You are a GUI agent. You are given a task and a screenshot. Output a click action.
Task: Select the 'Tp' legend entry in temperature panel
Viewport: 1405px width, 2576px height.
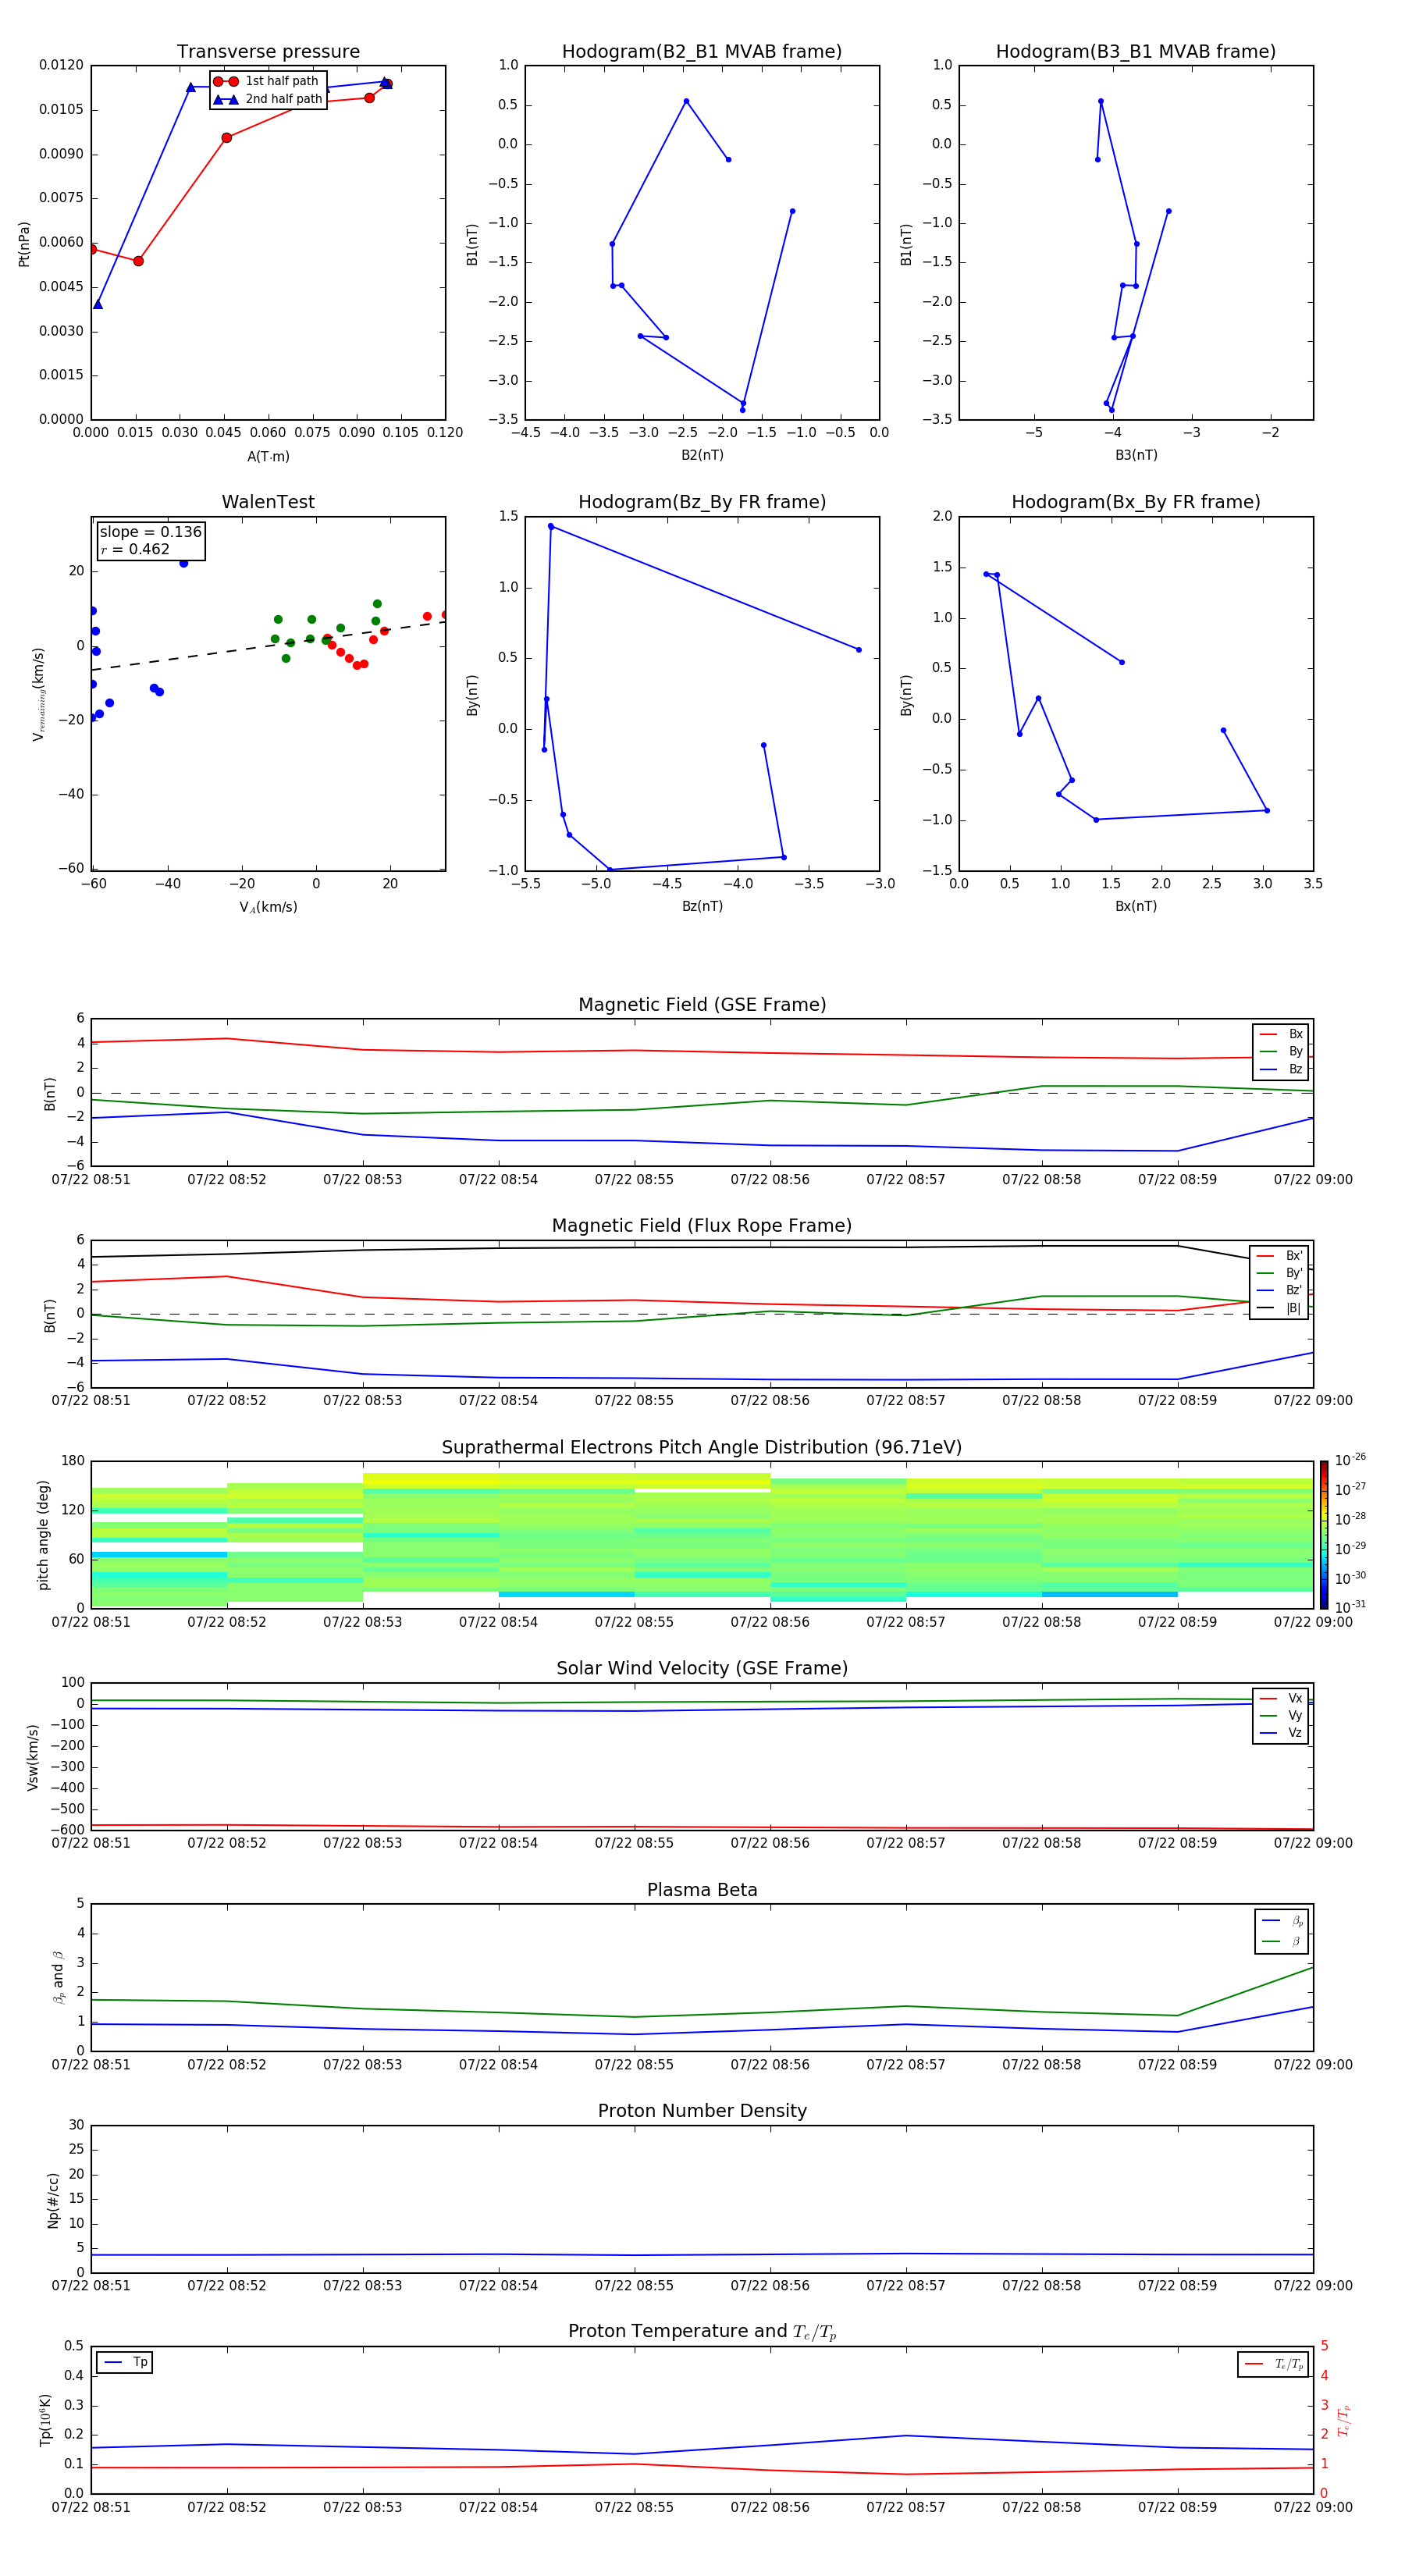(125, 2362)
